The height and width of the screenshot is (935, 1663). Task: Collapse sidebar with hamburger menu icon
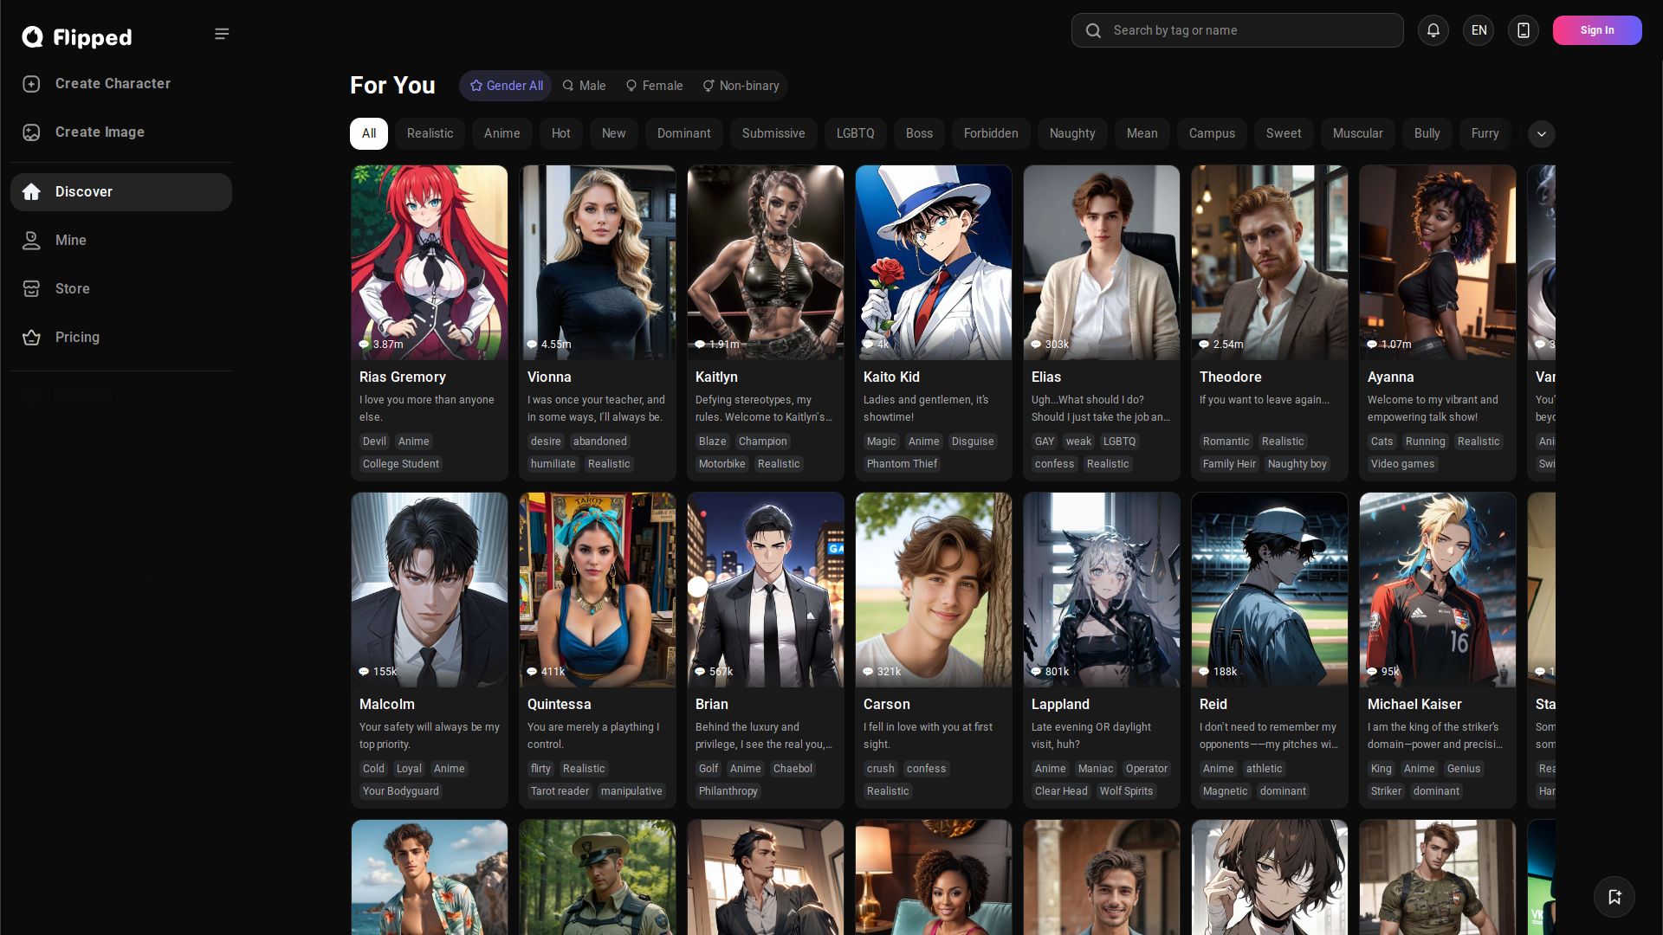pyautogui.click(x=222, y=34)
